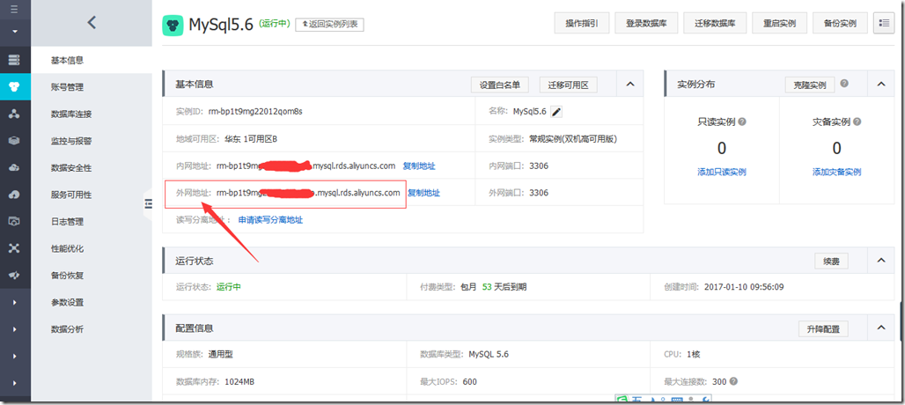
Task: Click the 运行中 status value text
Action: tap(229, 287)
